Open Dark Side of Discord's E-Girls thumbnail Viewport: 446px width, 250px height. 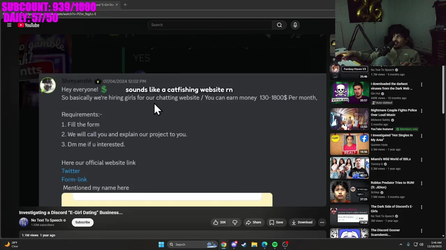(349, 215)
